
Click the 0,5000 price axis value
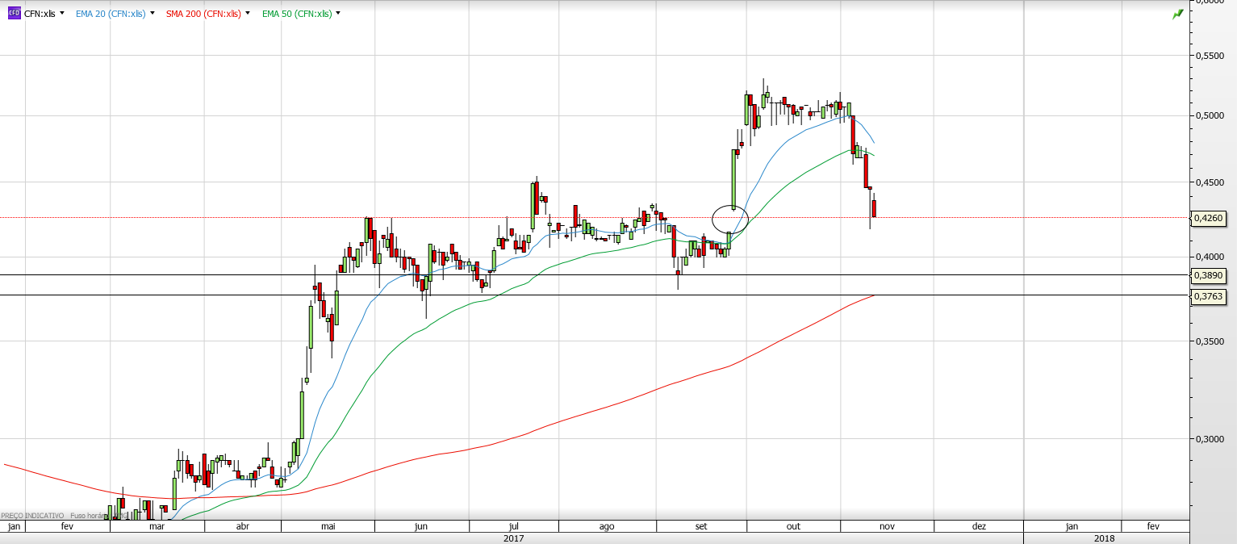click(x=1209, y=115)
